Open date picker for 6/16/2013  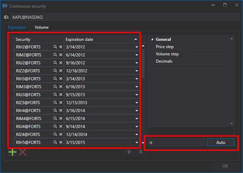pos(137,87)
